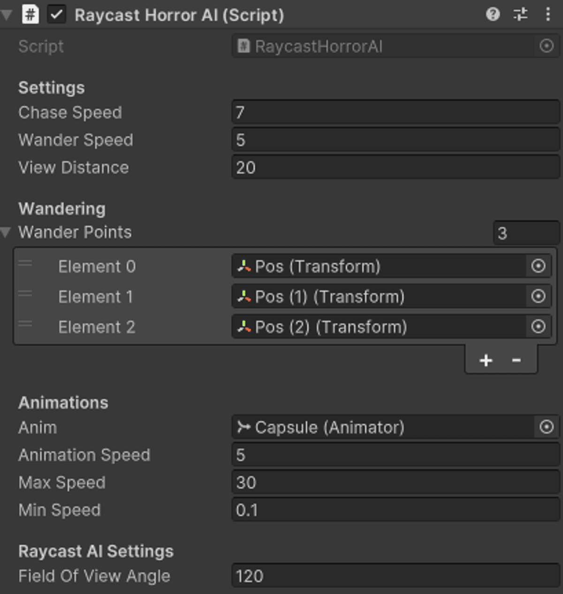Disable the Raycast Horror AI script checkbox
563x594 pixels.
coord(57,15)
